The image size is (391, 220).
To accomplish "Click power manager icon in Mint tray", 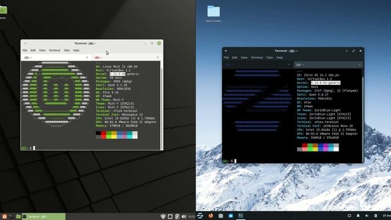I will [x=177, y=216].
